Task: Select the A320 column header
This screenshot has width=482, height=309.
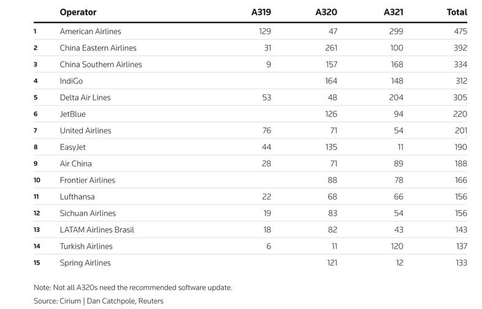Action: (326, 12)
